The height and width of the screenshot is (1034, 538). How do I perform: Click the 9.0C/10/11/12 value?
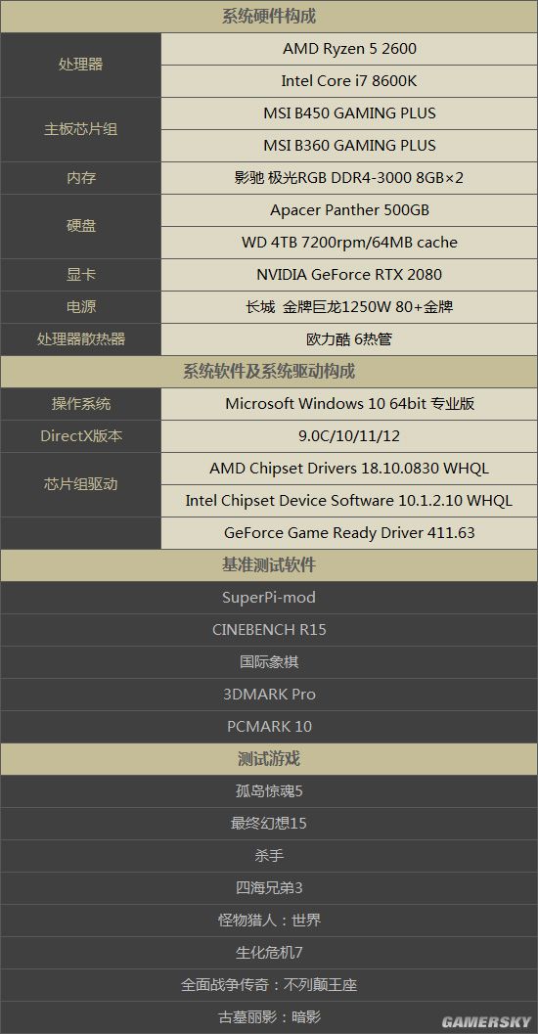[349, 436]
